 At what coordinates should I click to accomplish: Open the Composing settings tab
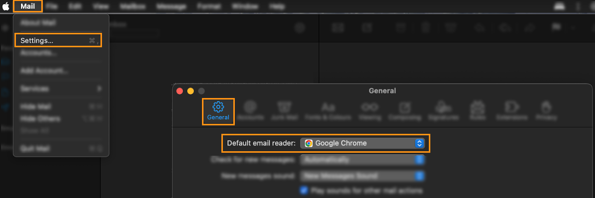(404, 111)
